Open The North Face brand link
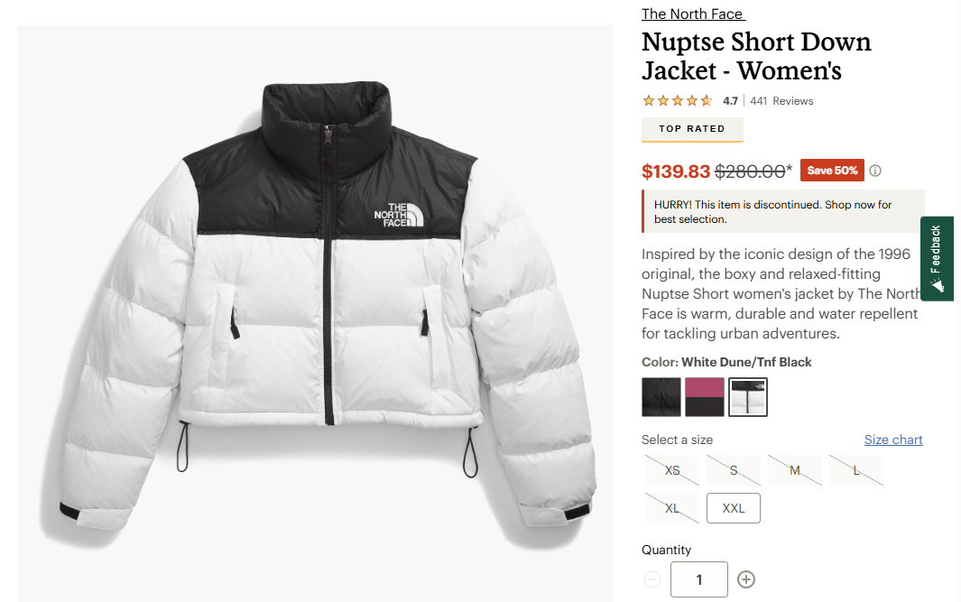 click(x=693, y=14)
